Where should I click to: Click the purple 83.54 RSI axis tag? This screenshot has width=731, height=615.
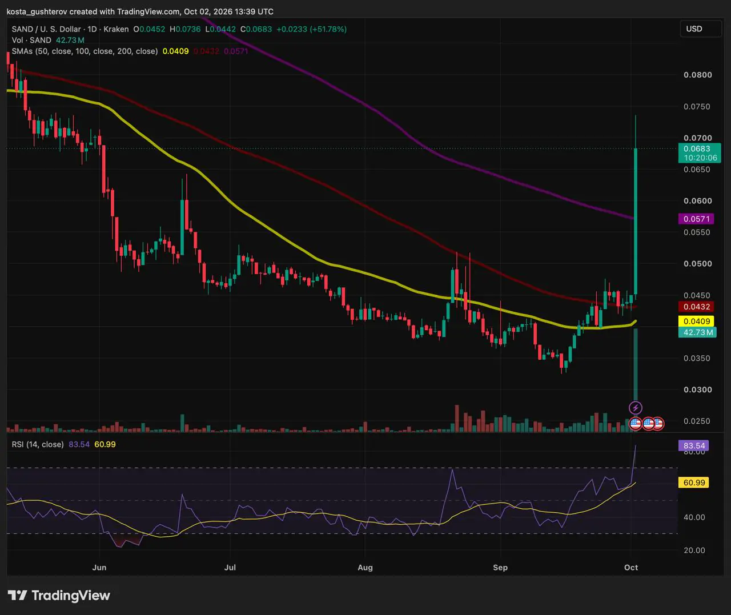point(694,445)
